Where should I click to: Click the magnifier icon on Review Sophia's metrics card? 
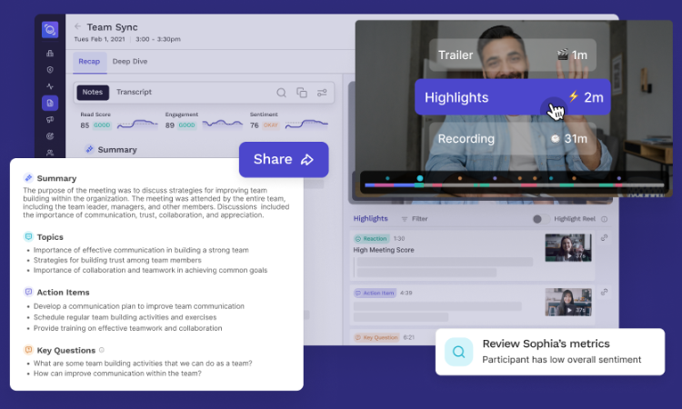459,352
